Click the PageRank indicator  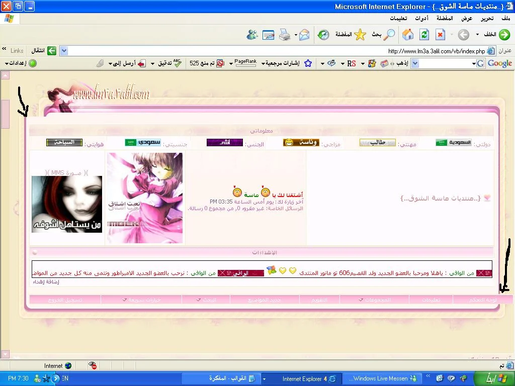245,62
